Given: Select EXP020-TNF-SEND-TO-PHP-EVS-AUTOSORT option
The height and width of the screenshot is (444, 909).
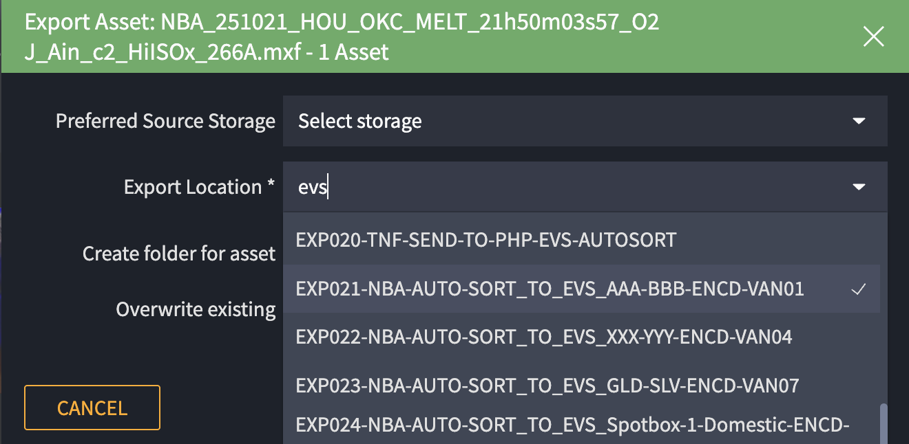Looking at the screenshot, I should 485,240.
